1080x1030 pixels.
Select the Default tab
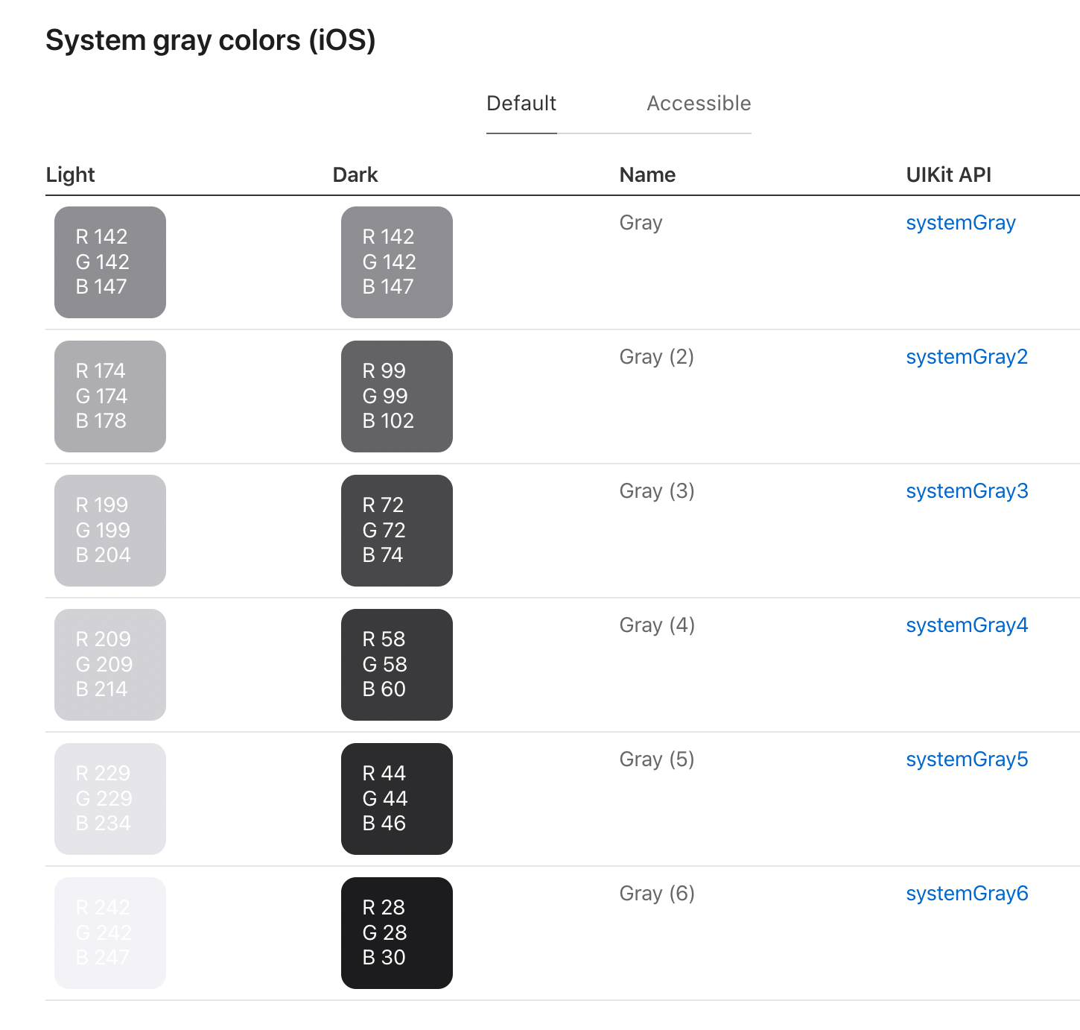(521, 104)
